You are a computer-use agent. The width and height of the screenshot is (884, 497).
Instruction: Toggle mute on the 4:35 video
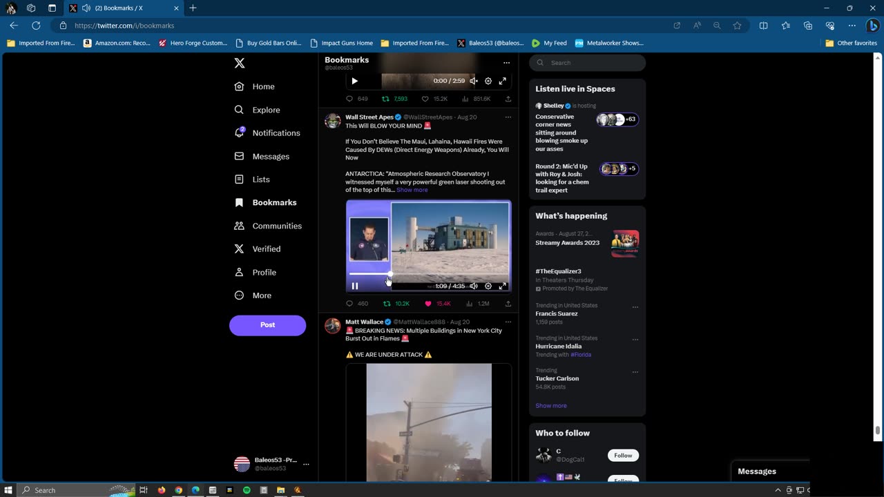coord(474,286)
